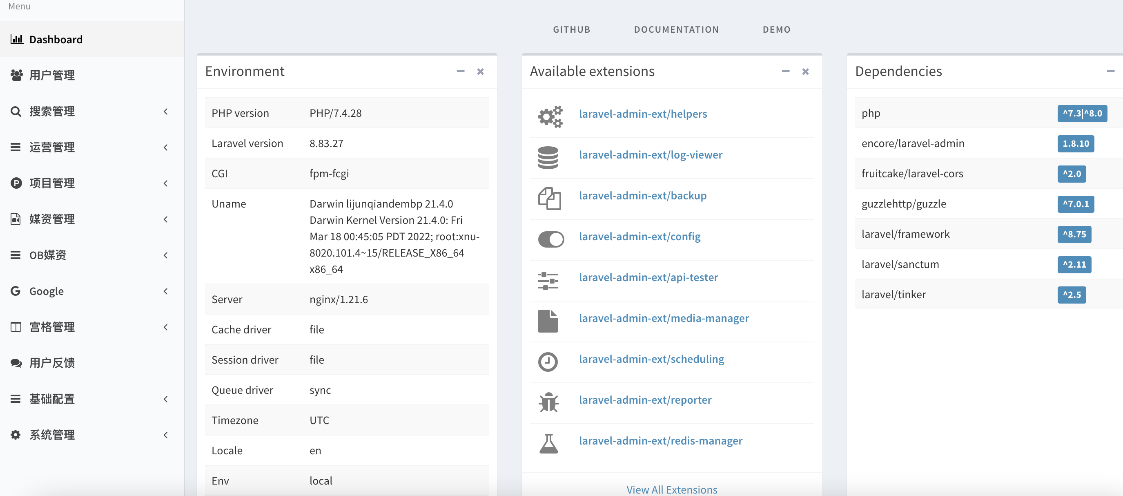Screen dimensions: 1123x496
Task: Open the laravel-admin-ext/helpers link
Action: pos(643,114)
